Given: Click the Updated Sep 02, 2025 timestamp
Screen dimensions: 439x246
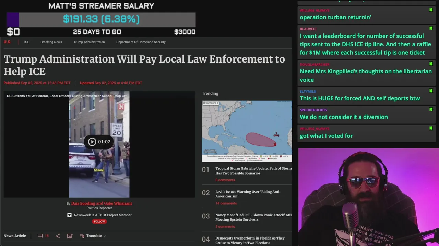Looking at the screenshot, I should (x=111, y=83).
